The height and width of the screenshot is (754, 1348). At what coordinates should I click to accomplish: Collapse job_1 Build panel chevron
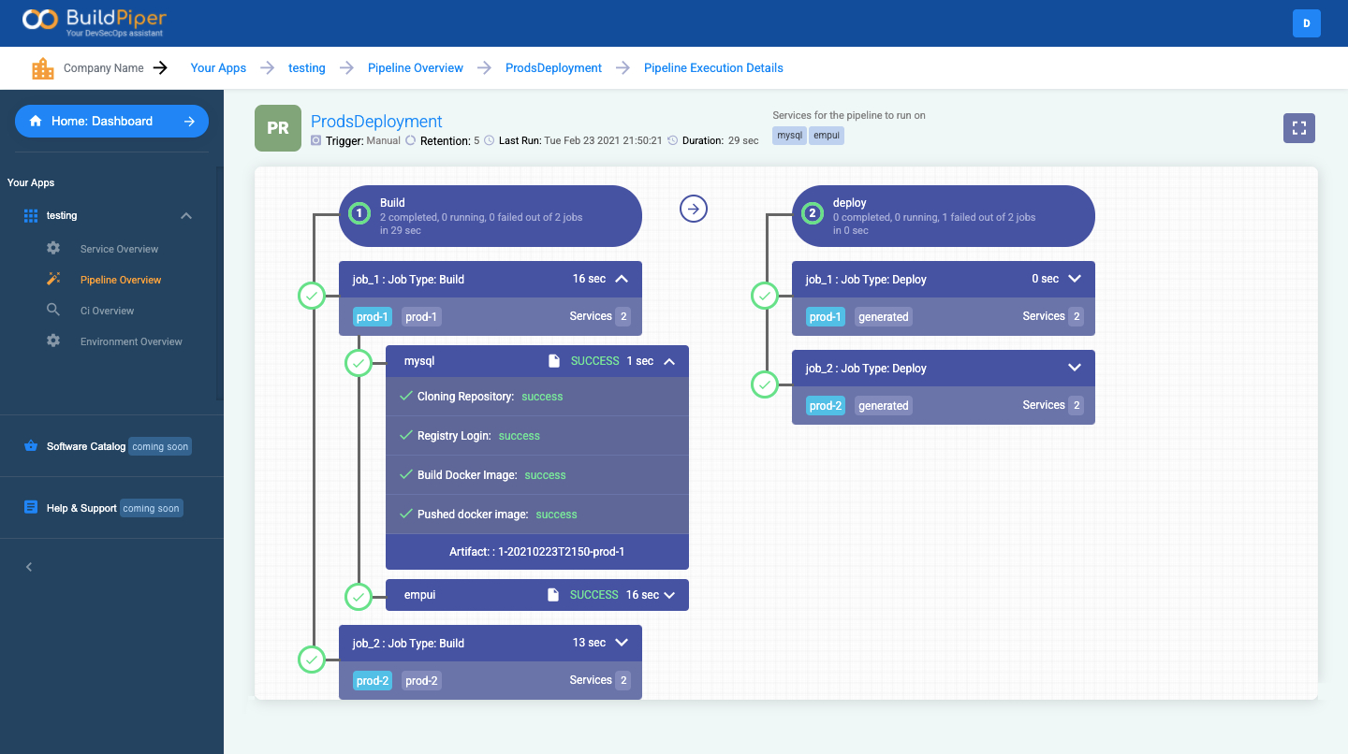coord(623,279)
